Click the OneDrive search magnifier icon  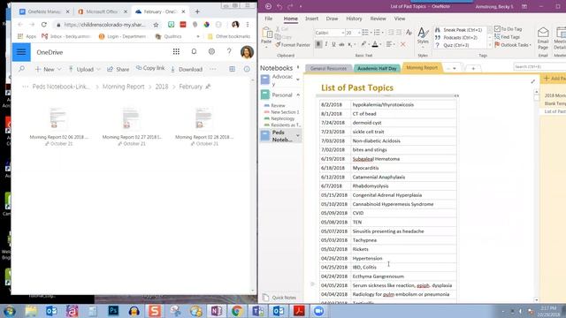click(x=21, y=69)
